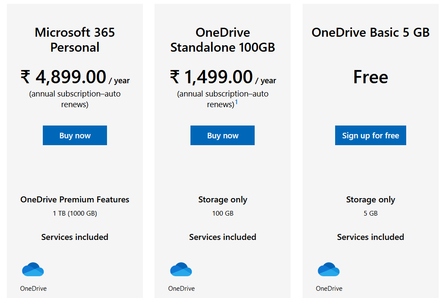The width and height of the screenshot is (440, 298).
Task: Click the OneDrive cloud icon under Standalone 100GB plan
Action: coord(181,269)
